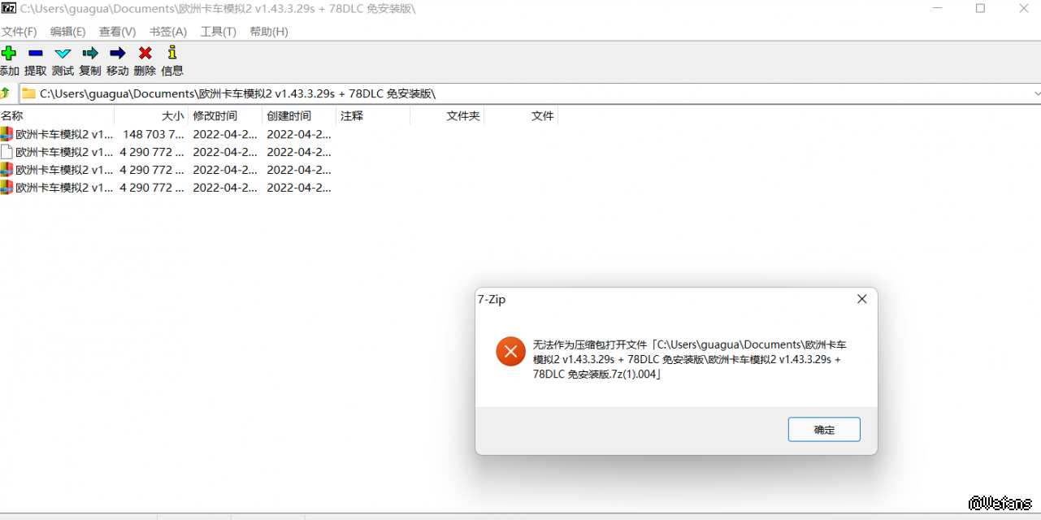
Task: Go up one folder level arrow
Action: [6, 93]
